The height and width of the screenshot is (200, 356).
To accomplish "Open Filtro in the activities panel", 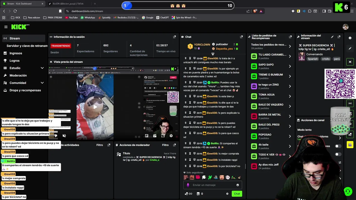I will coord(100,145).
